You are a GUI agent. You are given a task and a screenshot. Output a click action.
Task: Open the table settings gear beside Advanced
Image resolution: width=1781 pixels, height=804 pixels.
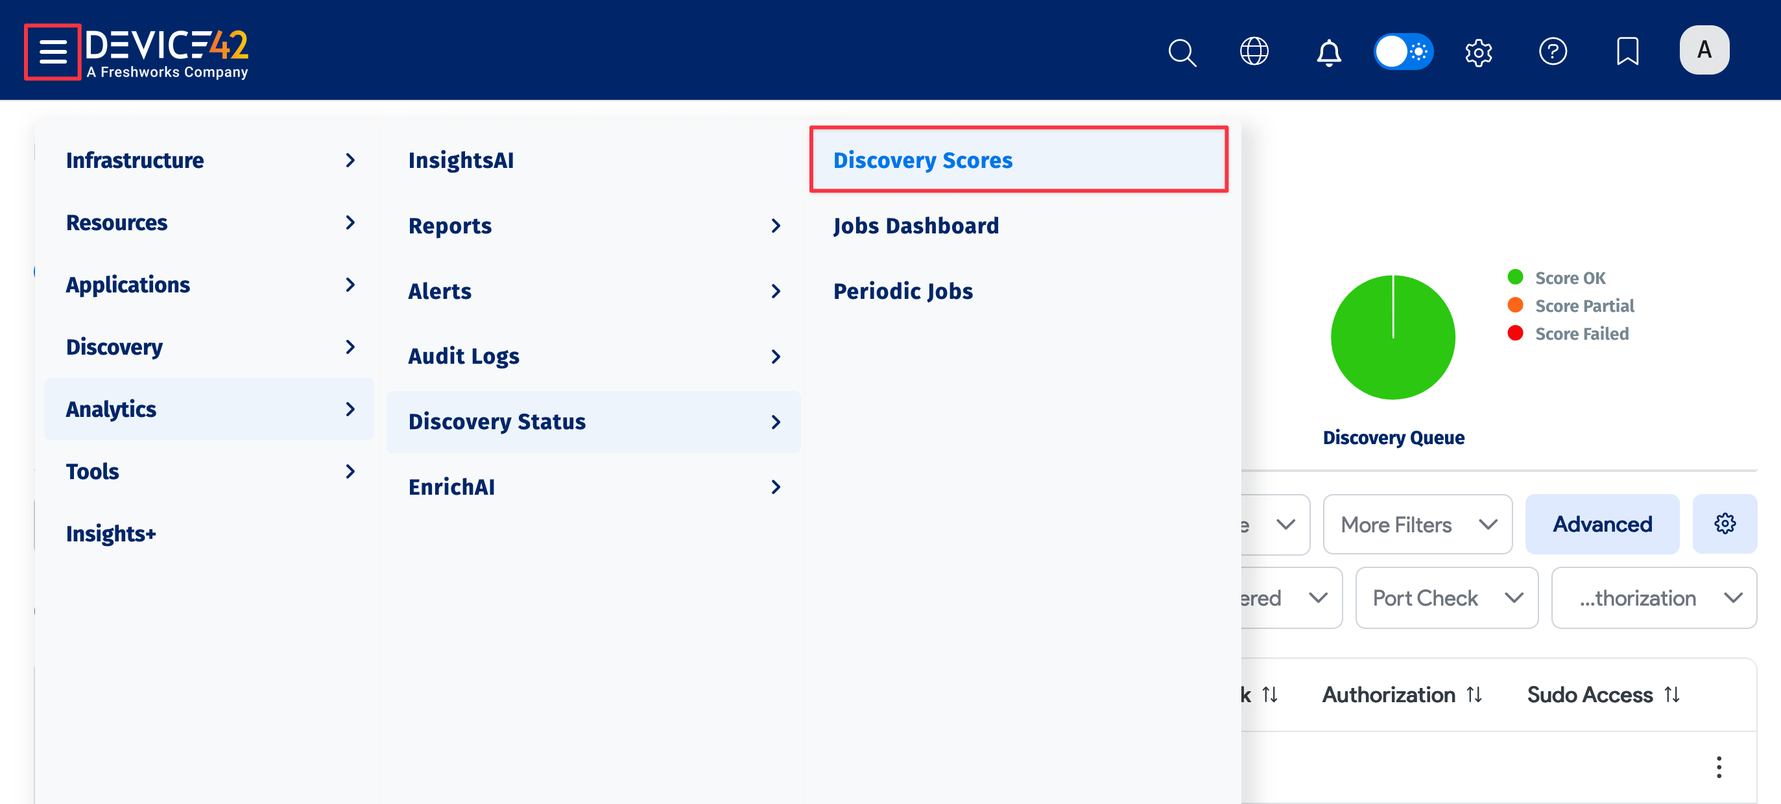point(1725,523)
